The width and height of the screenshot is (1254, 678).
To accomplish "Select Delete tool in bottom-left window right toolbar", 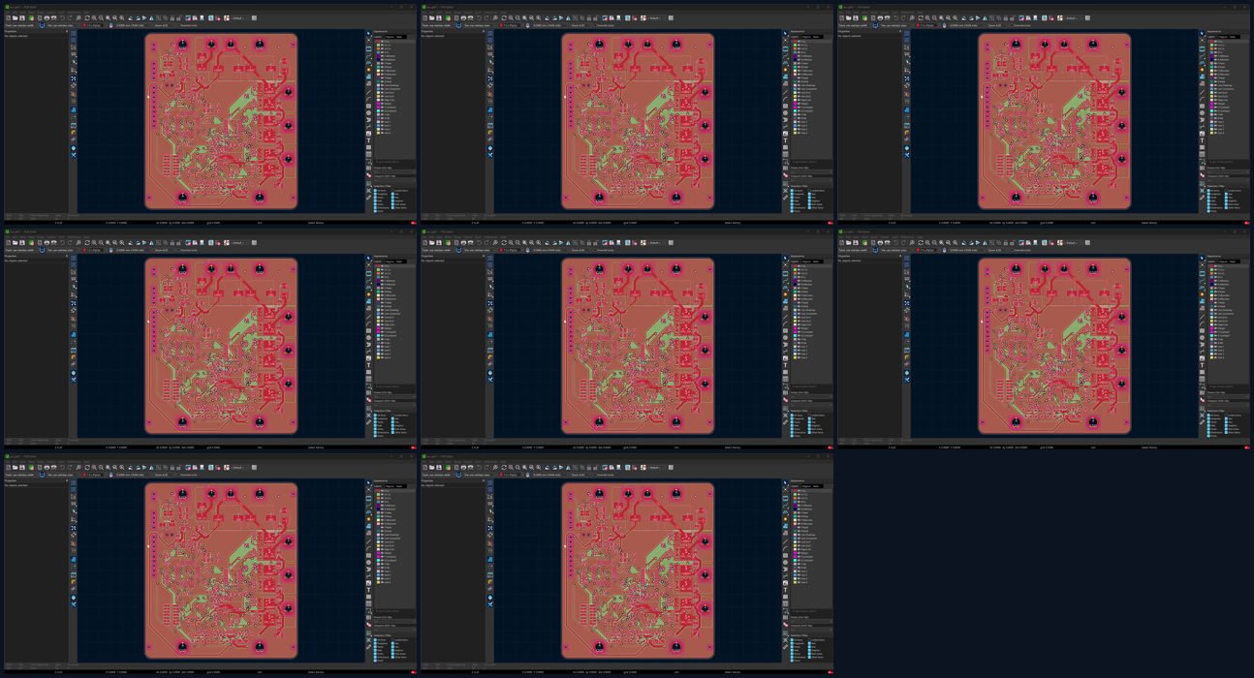I will [x=368, y=625].
